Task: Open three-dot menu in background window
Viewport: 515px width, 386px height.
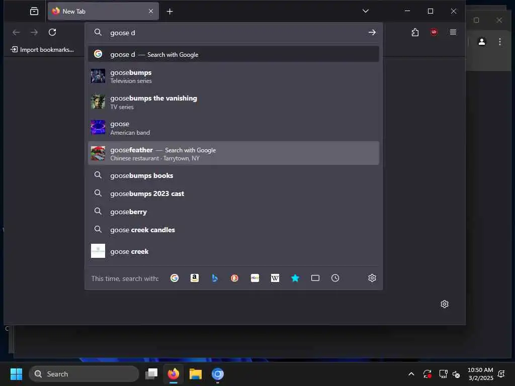Action: pos(500,42)
